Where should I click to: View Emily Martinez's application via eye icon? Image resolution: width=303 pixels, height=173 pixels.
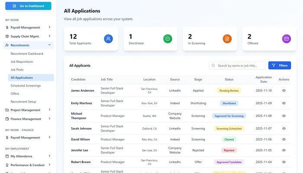coord(284,103)
